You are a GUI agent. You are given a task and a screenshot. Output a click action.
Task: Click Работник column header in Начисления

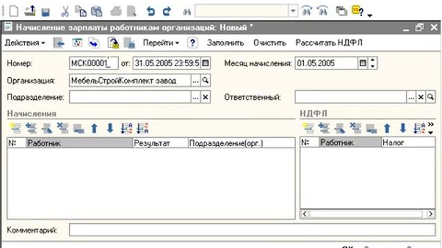point(79,143)
